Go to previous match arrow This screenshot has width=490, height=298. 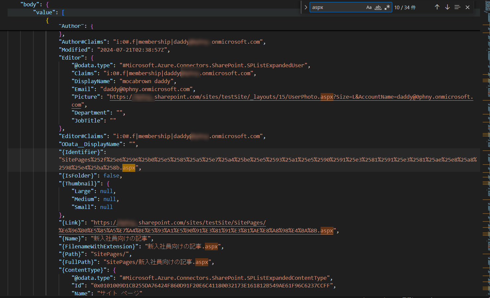pyautogui.click(x=437, y=7)
